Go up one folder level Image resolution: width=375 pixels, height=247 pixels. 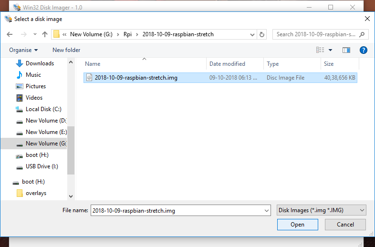point(45,34)
